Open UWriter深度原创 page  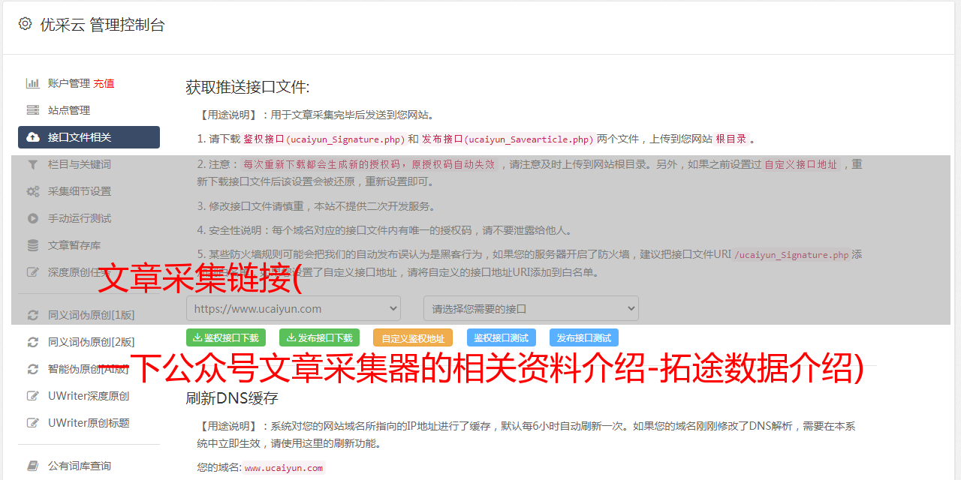pyautogui.click(x=89, y=396)
